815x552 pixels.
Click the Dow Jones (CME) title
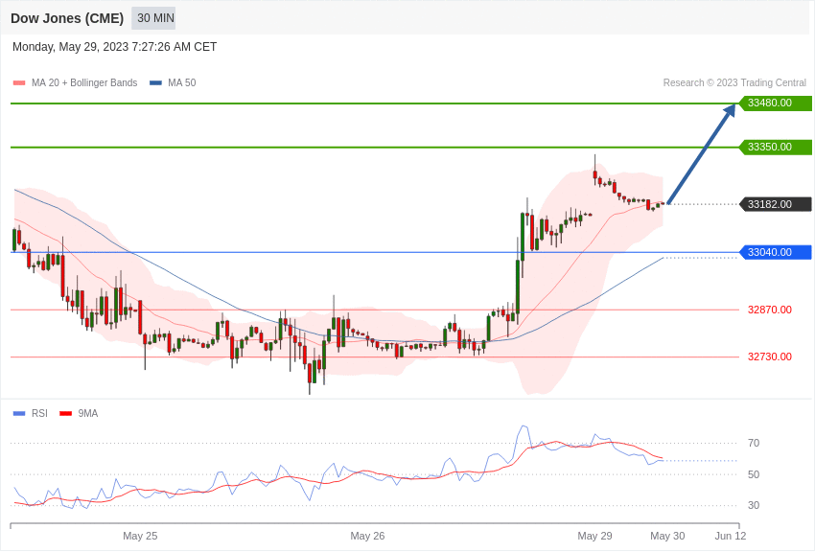[67, 18]
